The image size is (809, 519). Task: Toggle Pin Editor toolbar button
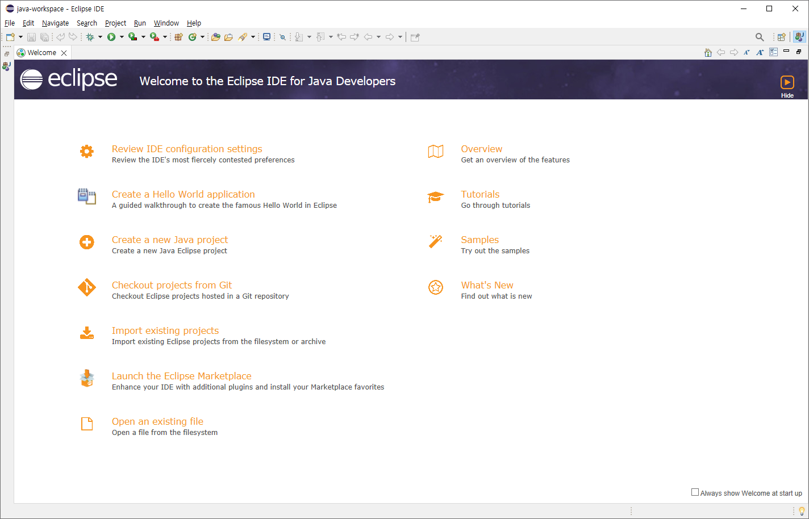click(415, 37)
